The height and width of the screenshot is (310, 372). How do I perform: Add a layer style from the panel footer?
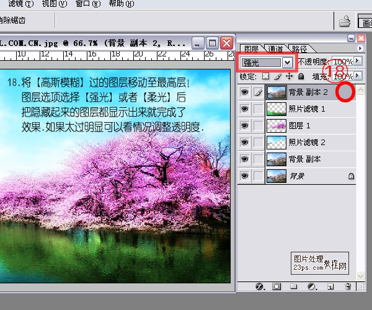coord(260,286)
